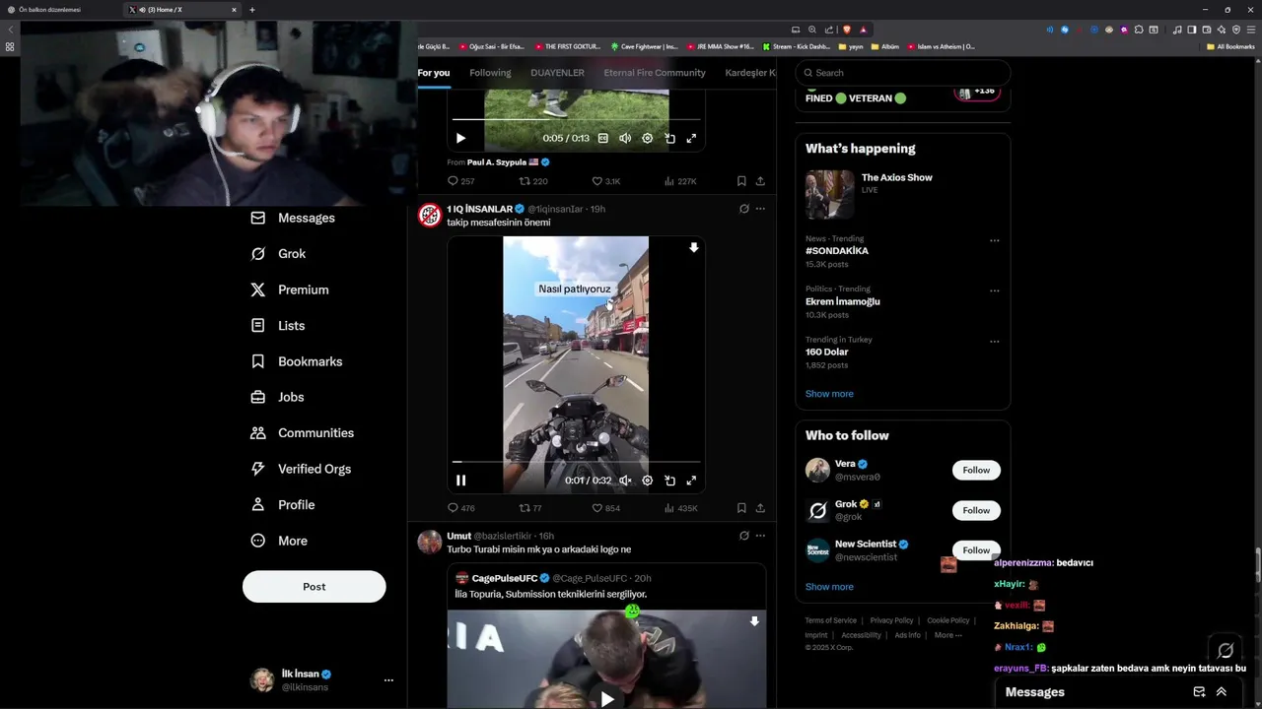Switch to the DUAYENLER tab
1262x709 pixels.
coord(557,73)
